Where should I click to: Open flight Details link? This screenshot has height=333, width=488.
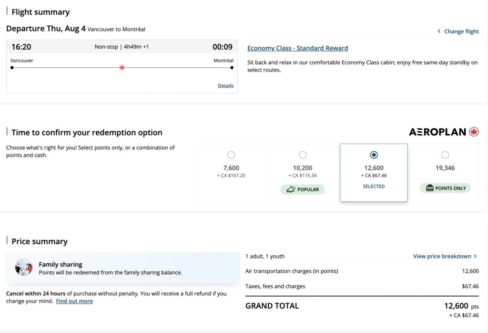click(x=226, y=86)
